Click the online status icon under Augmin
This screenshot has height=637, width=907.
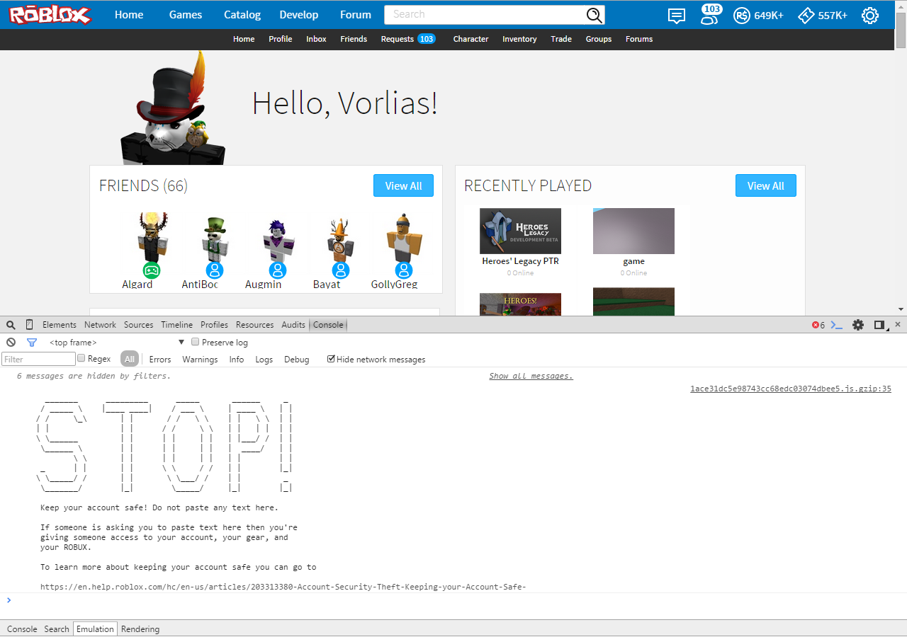click(278, 270)
